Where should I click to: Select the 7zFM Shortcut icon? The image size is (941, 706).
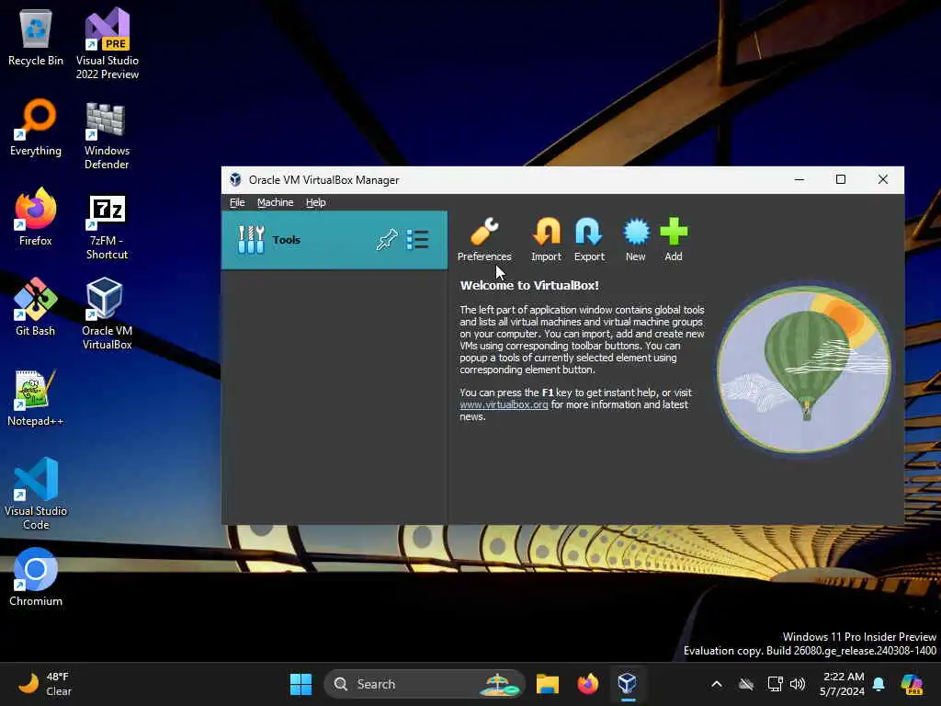click(x=107, y=227)
